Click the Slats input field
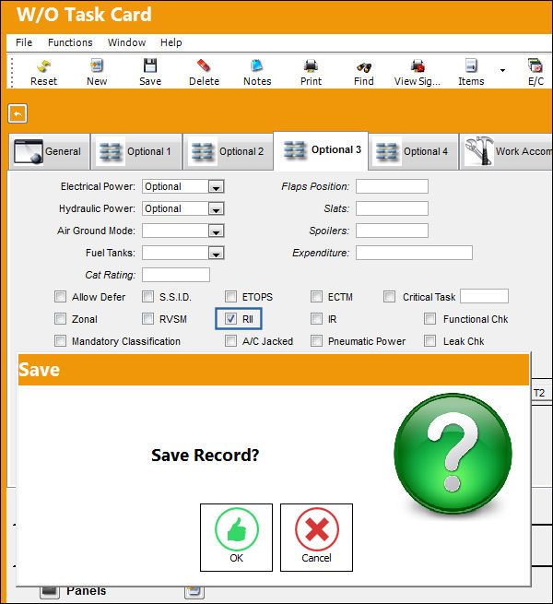553x604 pixels. pyautogui.click(x=392, y=208)
